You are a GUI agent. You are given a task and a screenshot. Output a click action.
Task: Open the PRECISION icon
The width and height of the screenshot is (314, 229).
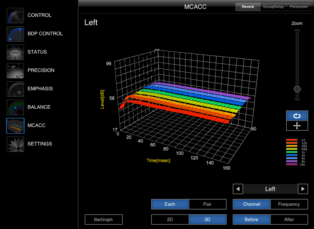click(15, 71)
